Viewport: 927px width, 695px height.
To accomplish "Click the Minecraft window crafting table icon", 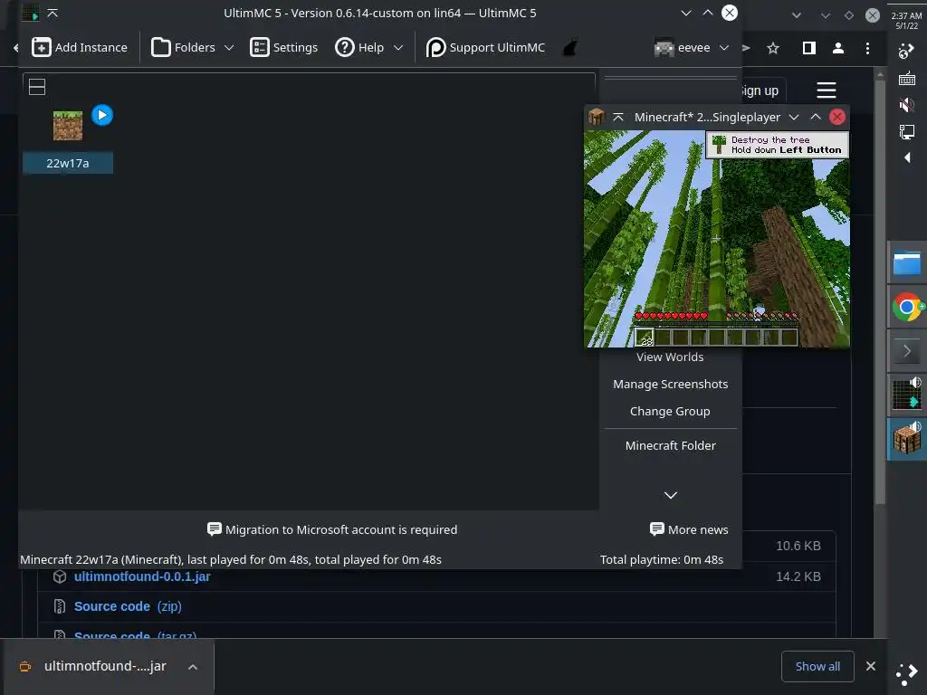I will [x=596, y=117].
